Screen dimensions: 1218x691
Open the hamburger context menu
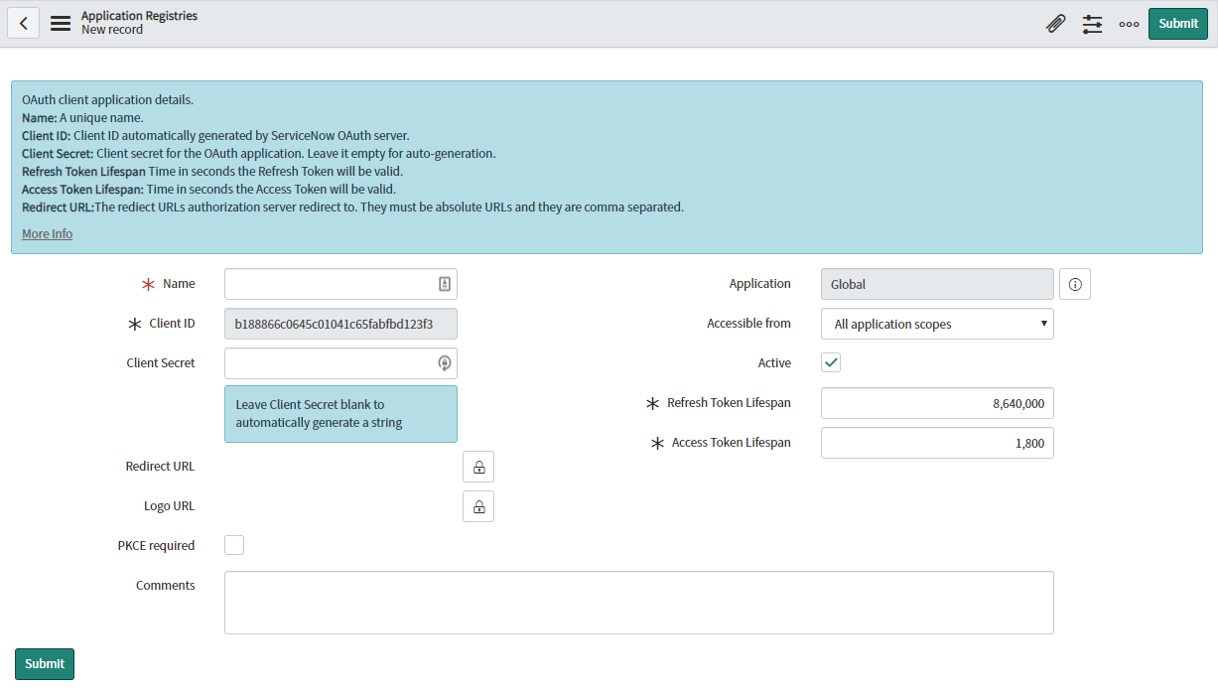pyautogui.click(x=61, y=23)
